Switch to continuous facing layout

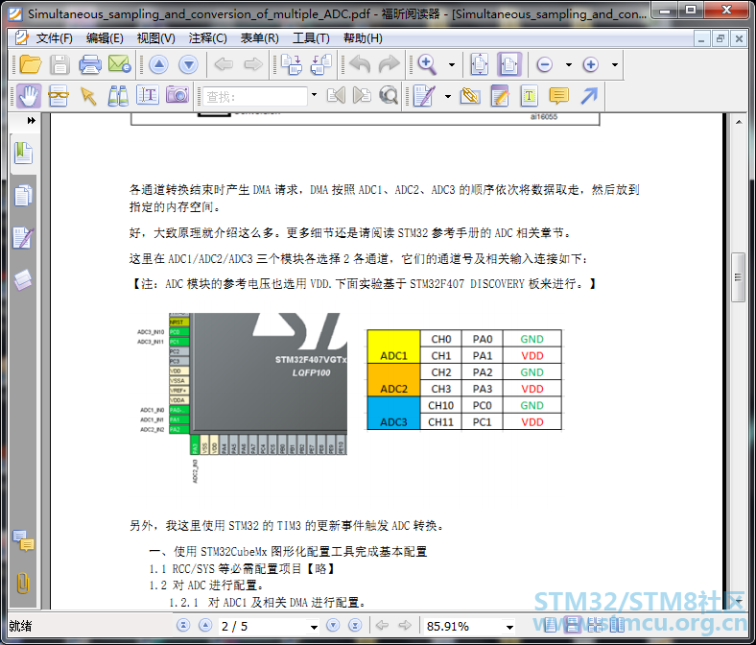point(617,626)
